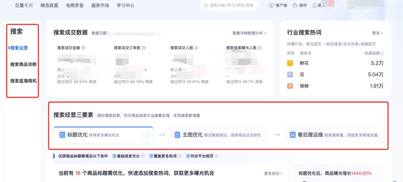Click the 看后搜运维 search icon

tap(293, 135)
